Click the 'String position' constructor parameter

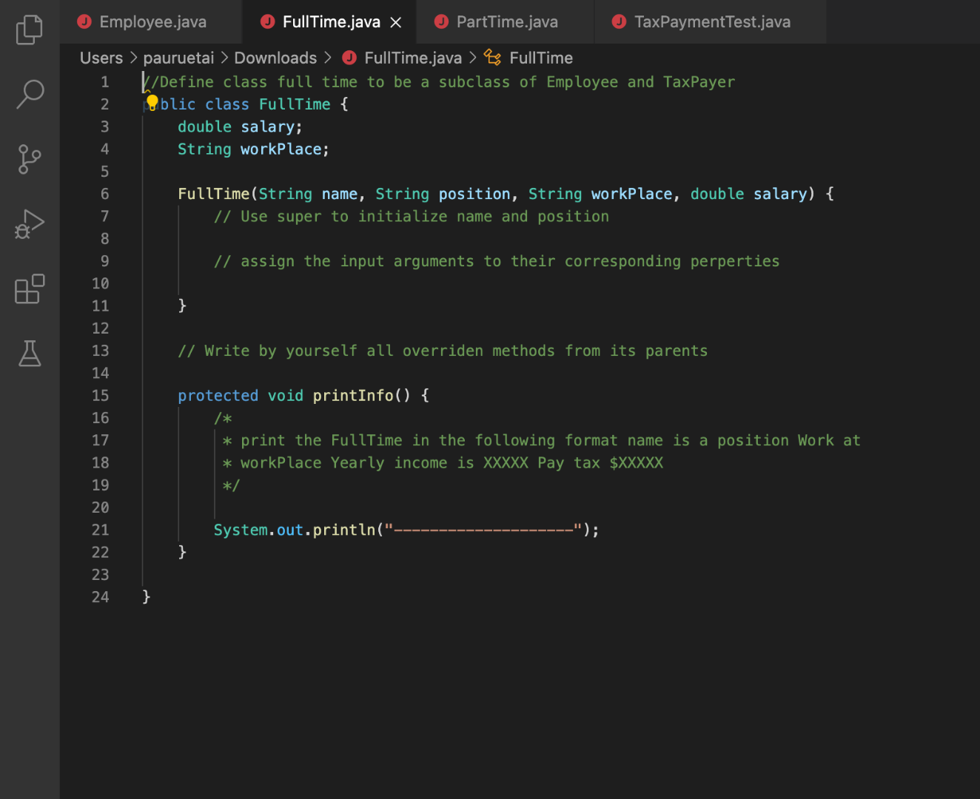(443, 194)
